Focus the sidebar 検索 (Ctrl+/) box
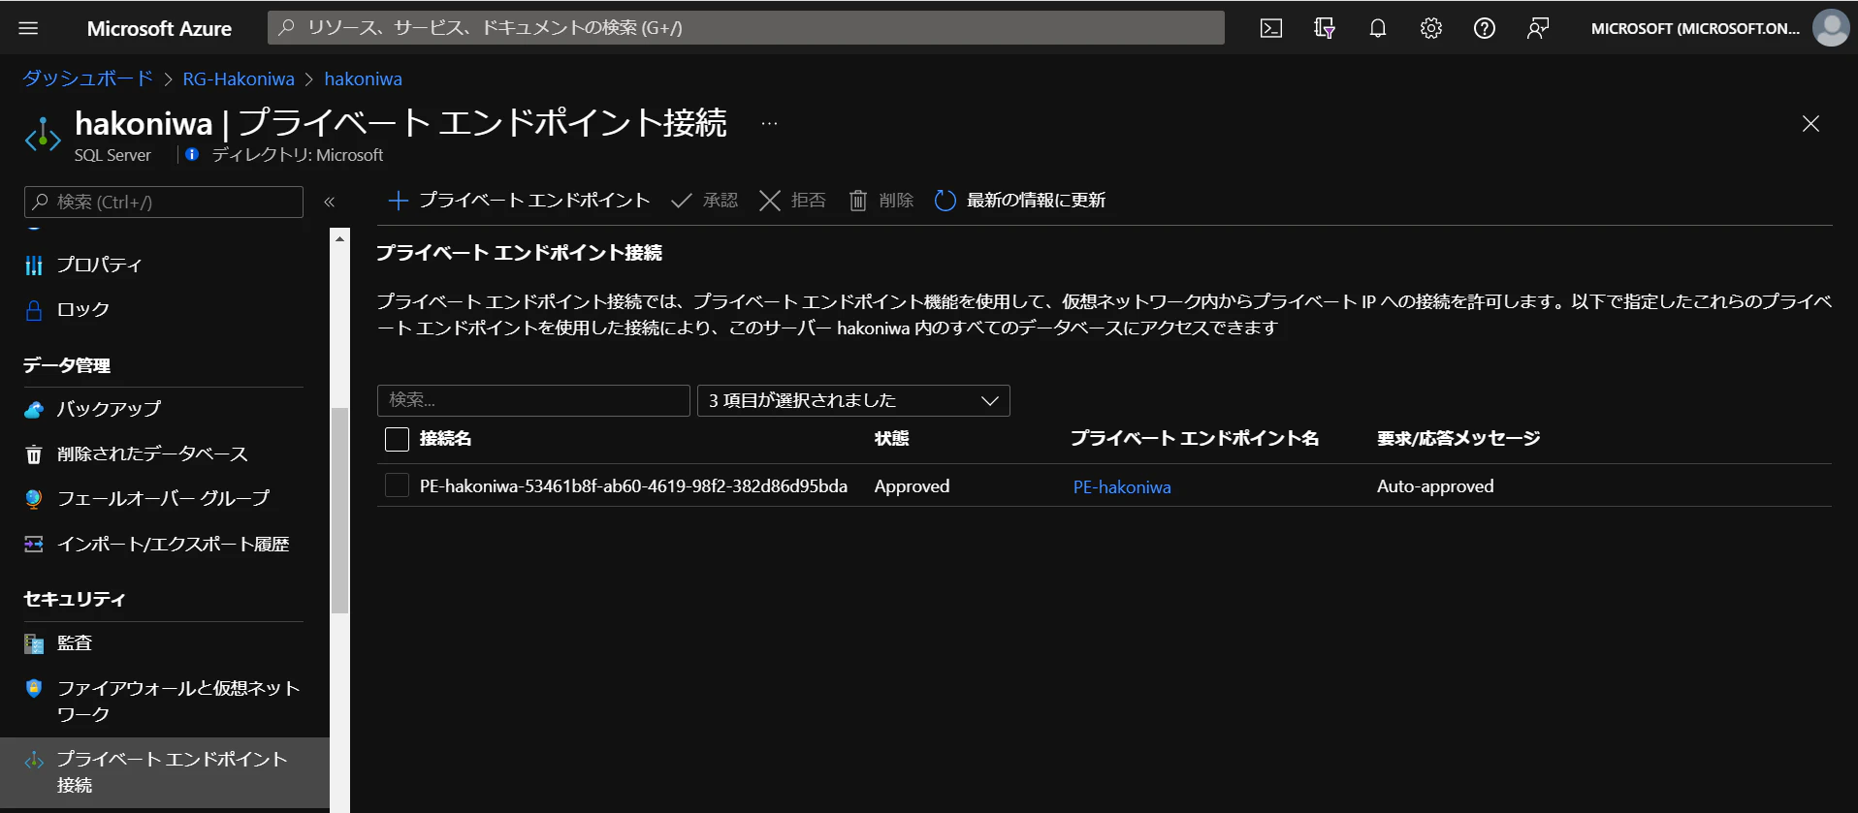This screenshot has width=1858, height=813. pyautogui.click(x=164, y=202)
